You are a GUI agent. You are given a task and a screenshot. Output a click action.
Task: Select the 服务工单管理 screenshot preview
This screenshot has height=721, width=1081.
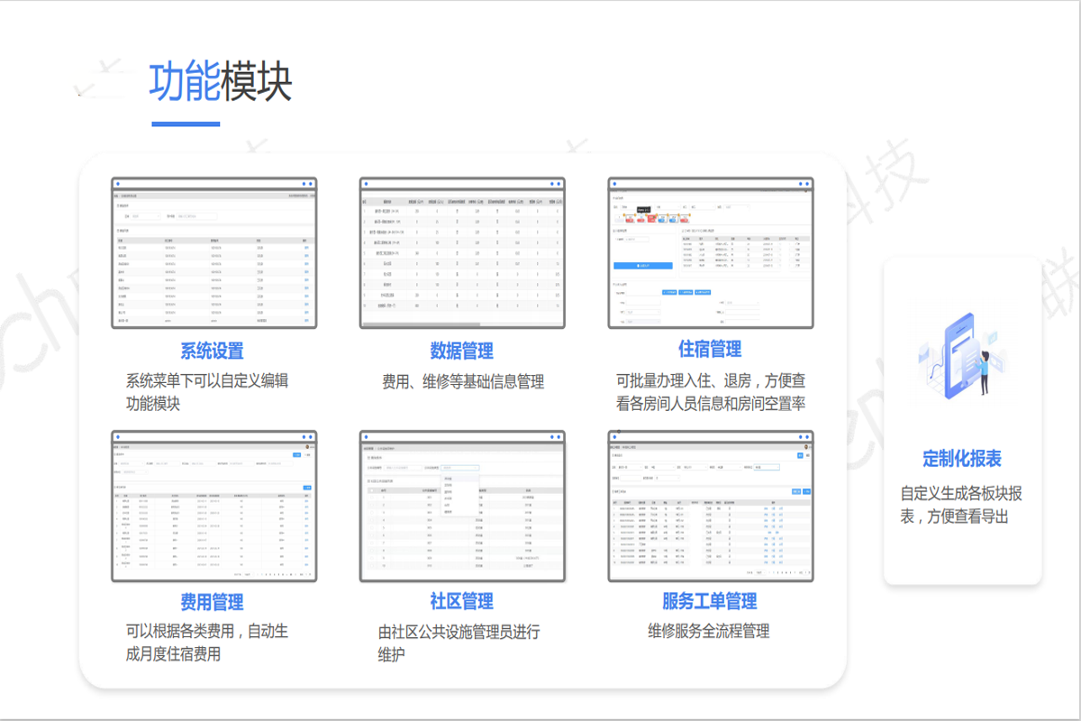click(711, 507)
